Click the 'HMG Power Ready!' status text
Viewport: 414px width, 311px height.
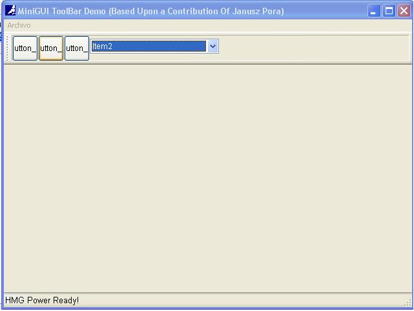tap(42, 301)
